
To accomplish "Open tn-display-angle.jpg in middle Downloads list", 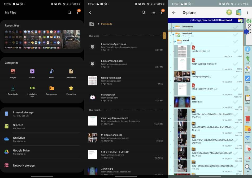I will coord(126,138).
